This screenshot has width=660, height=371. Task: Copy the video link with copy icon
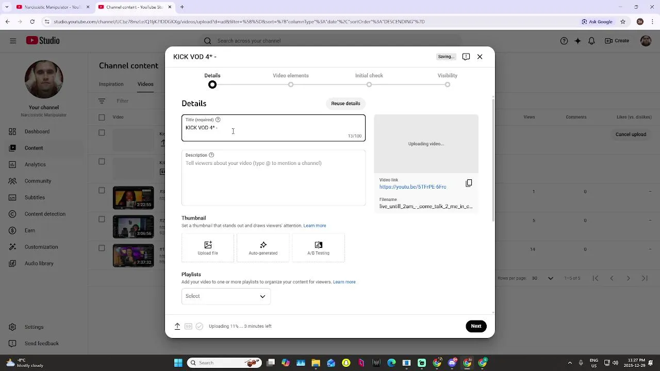coord(469,183)
